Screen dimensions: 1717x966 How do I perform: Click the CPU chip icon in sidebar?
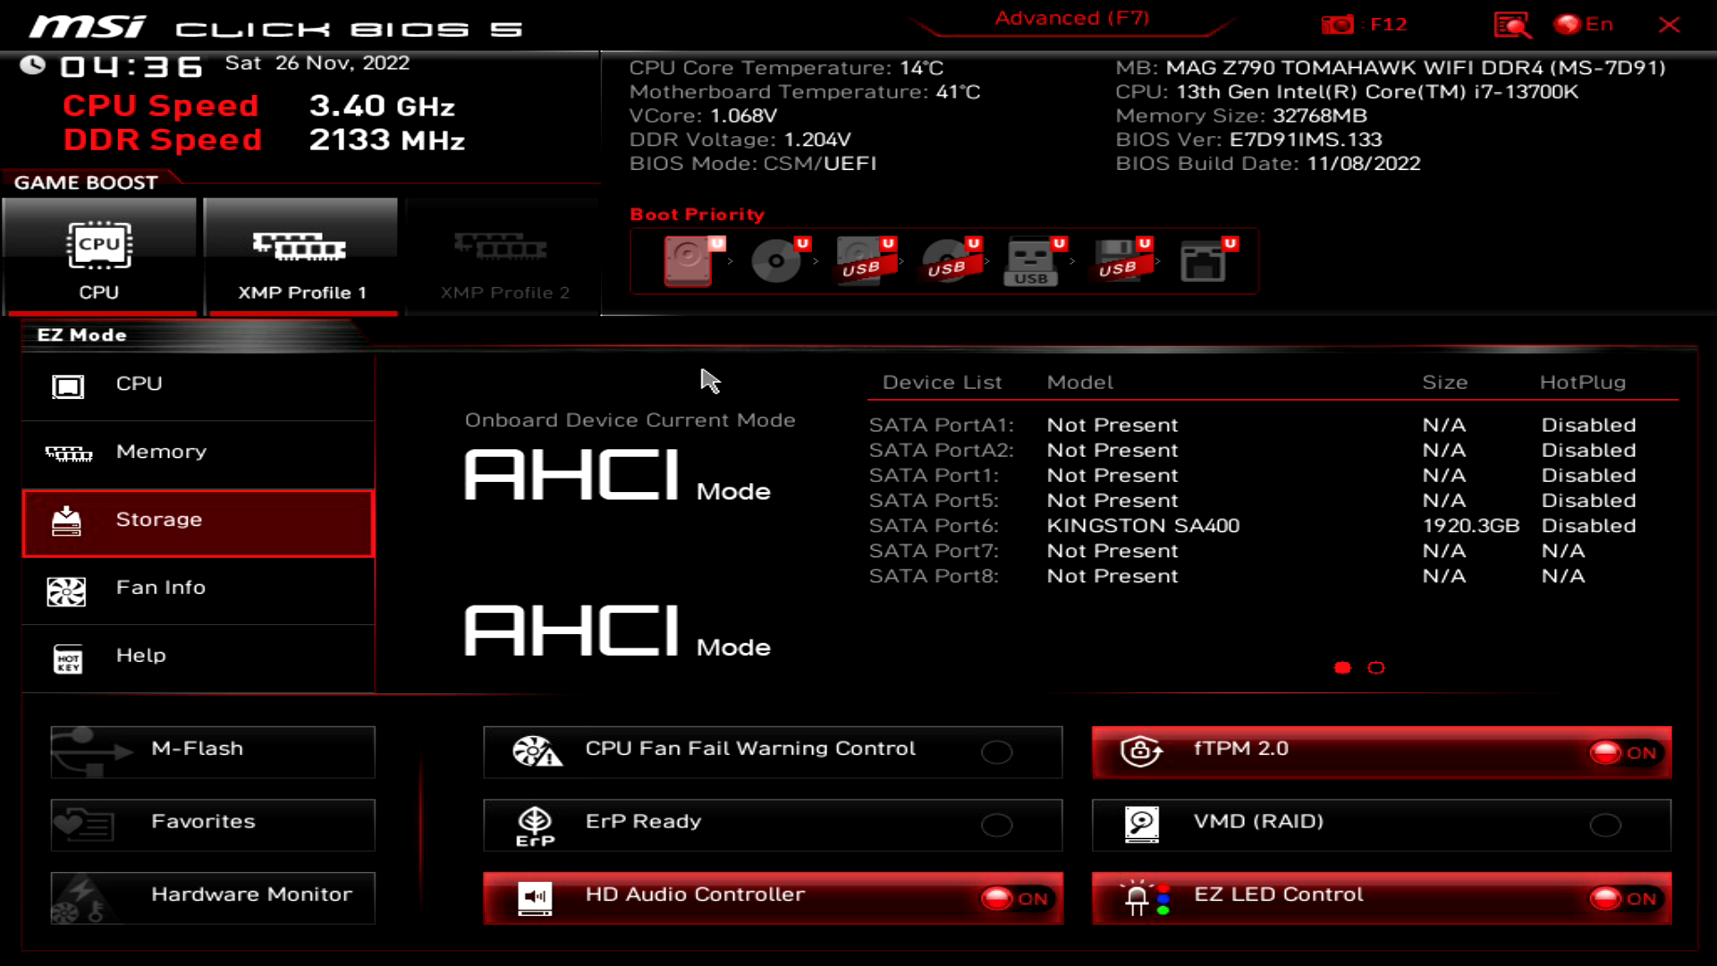[x=68, y=386]
